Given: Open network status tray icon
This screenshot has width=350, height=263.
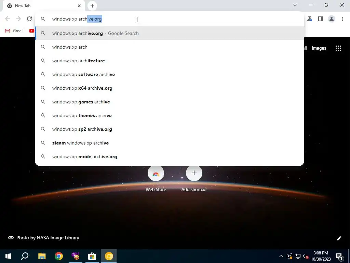Looking at the screenshot, I should 298,256.
